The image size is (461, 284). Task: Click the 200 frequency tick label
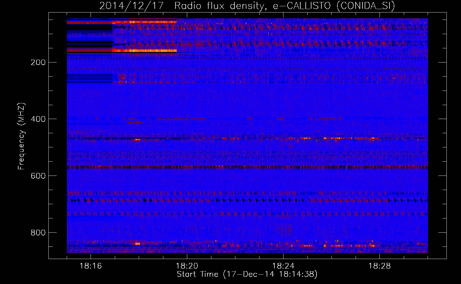(x=38, y=62)
